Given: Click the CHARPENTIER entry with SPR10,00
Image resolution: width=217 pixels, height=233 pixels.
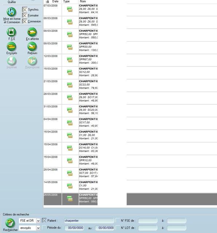Looking at the screenshot, I should pos(88,160).
